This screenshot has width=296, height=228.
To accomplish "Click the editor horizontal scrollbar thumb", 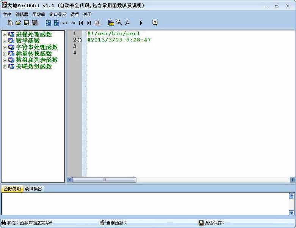I will click(104, 180).
